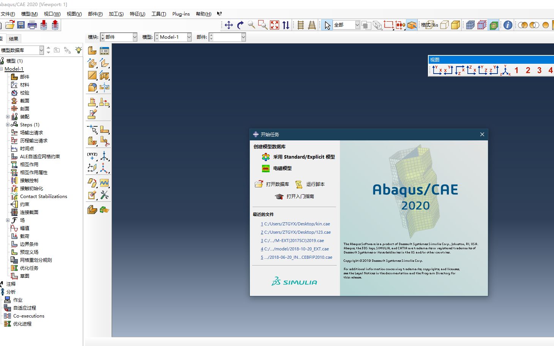Apply the 2 saved view in Views toolbar
554x346 pixels.
pyautogui.click(x=528, y=70)
